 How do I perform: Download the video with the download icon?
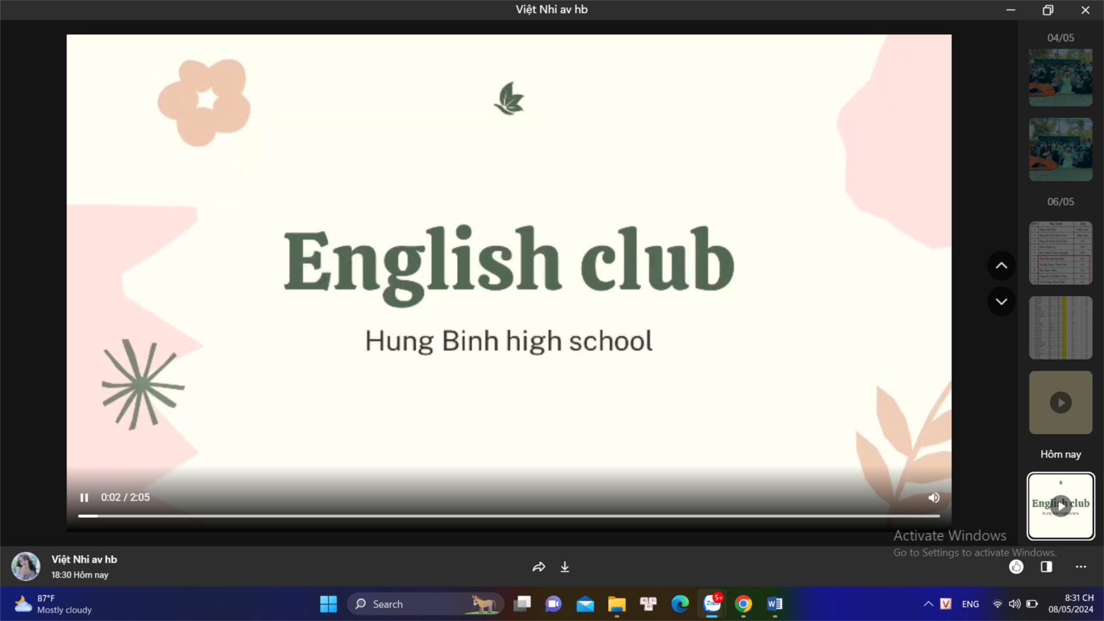[x=565, y=567]
